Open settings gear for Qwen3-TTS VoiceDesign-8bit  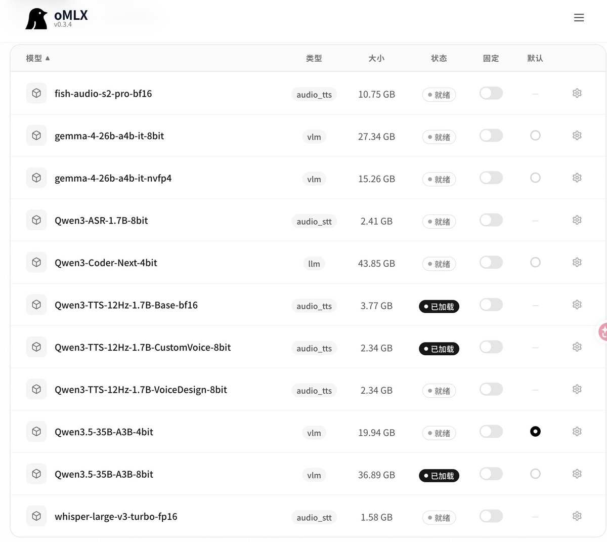[x=577, y=389]
